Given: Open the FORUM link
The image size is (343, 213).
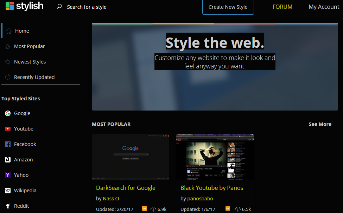Looking at the screenshot, I should (x=282, y=7).
